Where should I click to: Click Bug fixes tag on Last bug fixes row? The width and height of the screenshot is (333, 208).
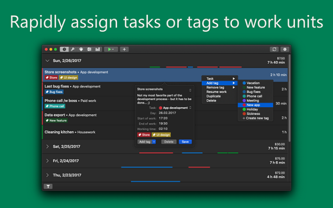(x=54, y=92)
